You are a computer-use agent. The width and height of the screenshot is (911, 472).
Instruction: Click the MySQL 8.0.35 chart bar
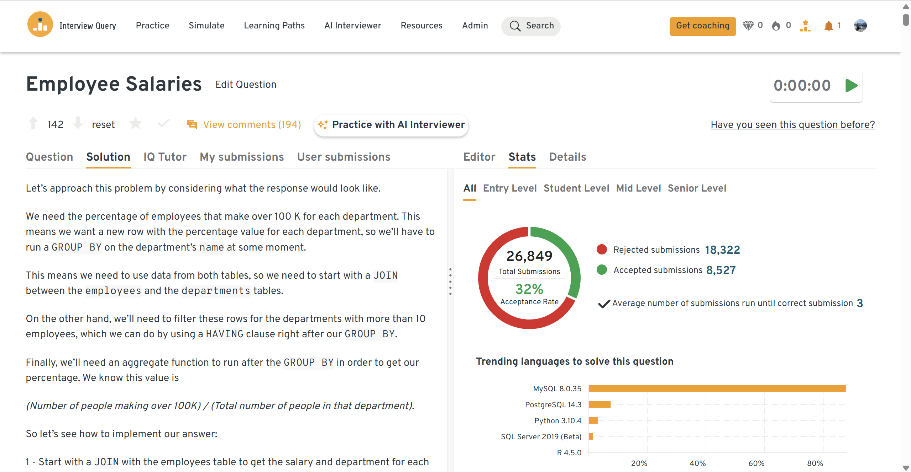[x=717, y=388]
